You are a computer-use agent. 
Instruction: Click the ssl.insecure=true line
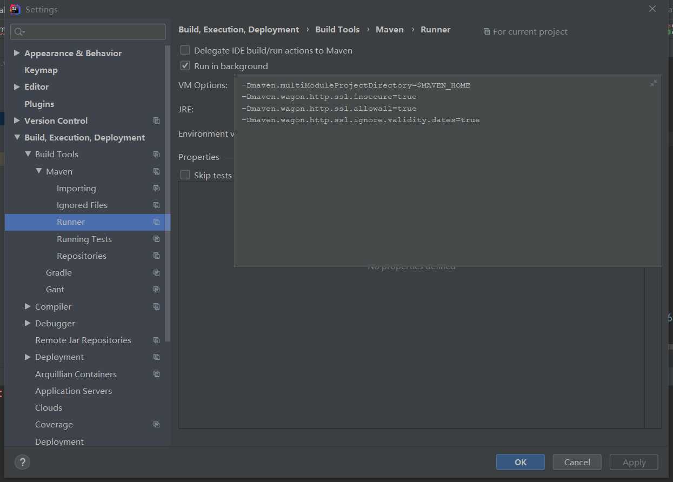pyautogui.click(x=329, y=97)
